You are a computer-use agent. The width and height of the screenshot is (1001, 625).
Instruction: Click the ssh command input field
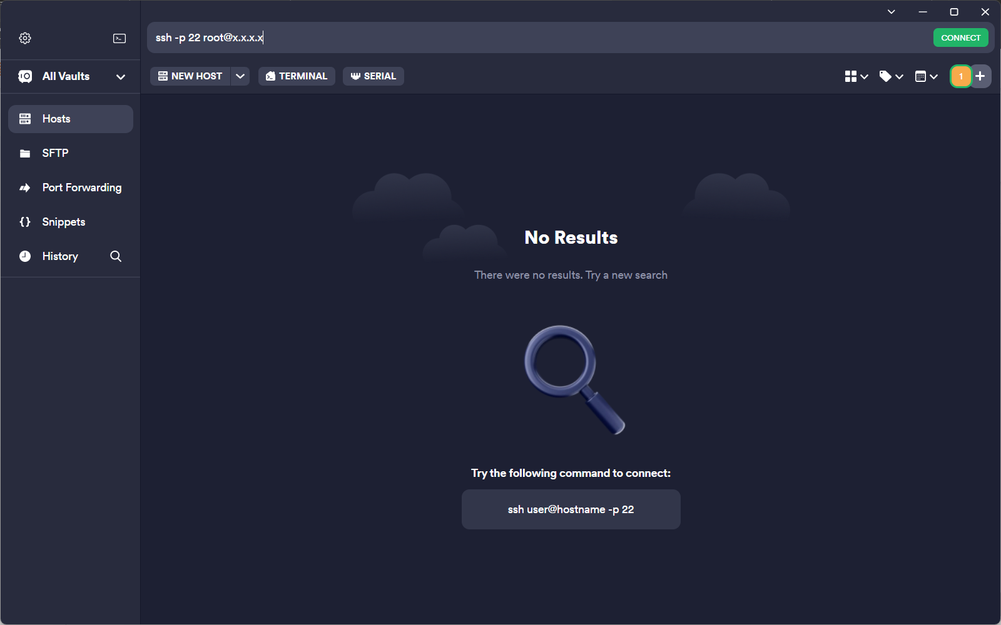click(532, 37)
